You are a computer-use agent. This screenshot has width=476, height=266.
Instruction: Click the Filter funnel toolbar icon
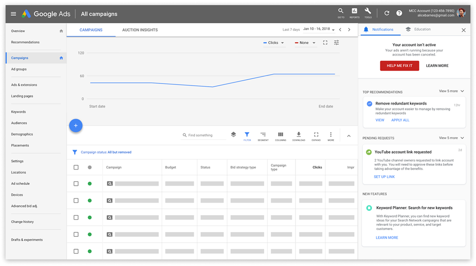pos(247,136)
